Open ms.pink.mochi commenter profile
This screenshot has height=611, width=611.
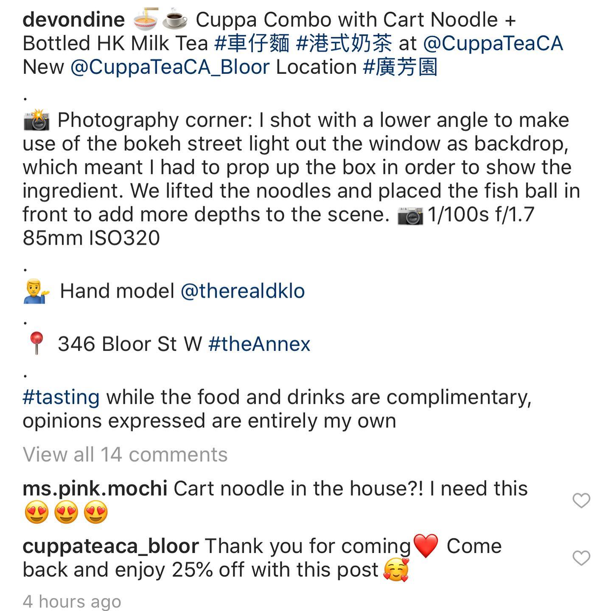click(95, 488)
